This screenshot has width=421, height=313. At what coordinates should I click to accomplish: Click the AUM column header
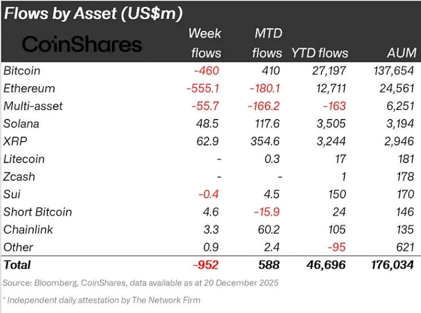402,54
